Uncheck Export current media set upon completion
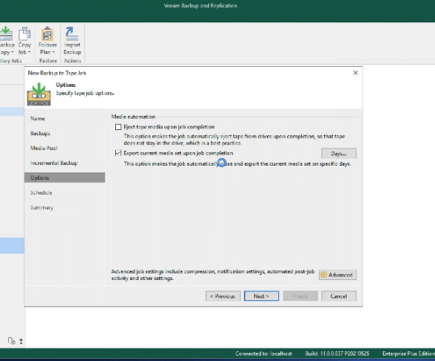This screenshot has height=361, width=435. [118, 153]
